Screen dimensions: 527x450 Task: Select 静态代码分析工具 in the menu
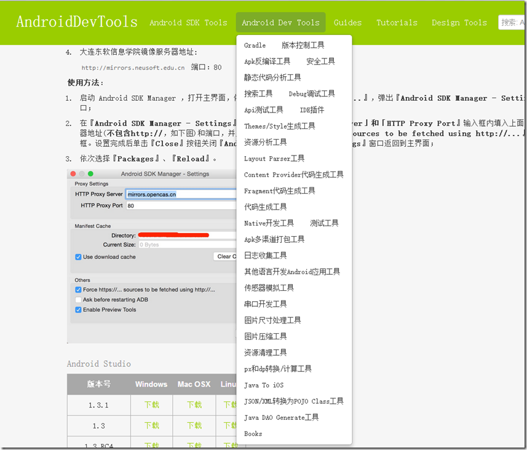click(271, 77)
